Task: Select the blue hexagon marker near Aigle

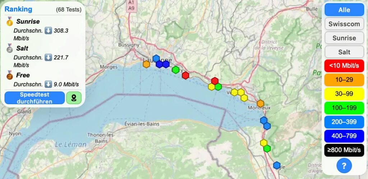Action: click(277, 165)
